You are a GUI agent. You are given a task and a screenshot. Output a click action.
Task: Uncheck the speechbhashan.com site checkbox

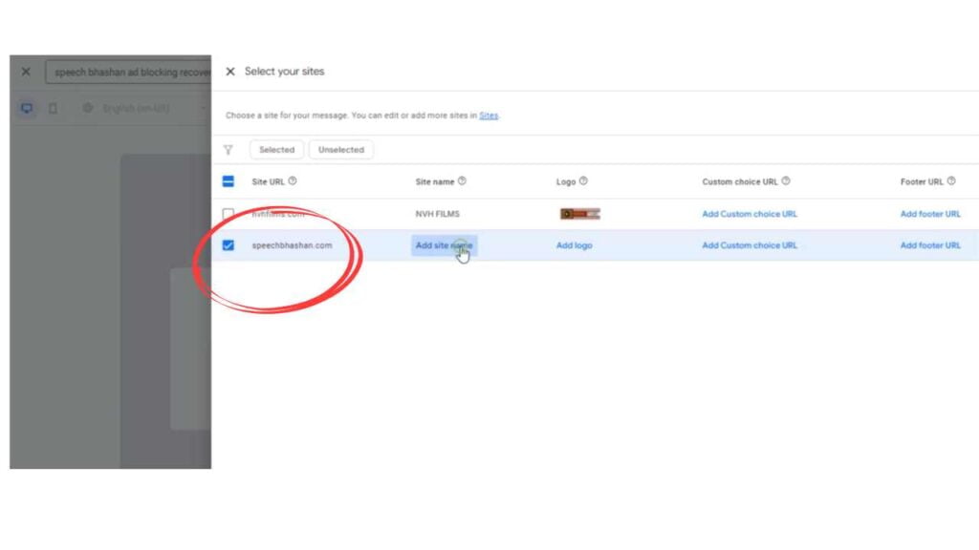click(x=228, y=245)
